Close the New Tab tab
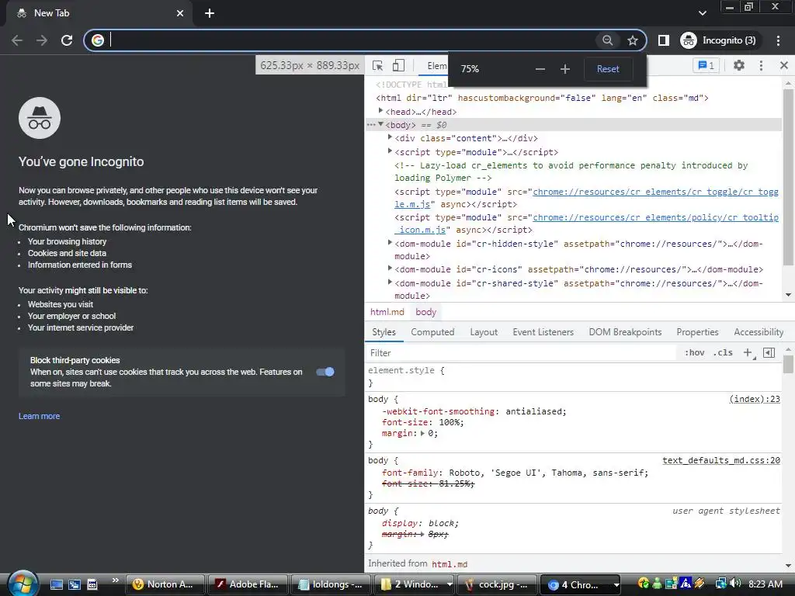The height and width of the screenshot is (596, 795). pos(180,13)
